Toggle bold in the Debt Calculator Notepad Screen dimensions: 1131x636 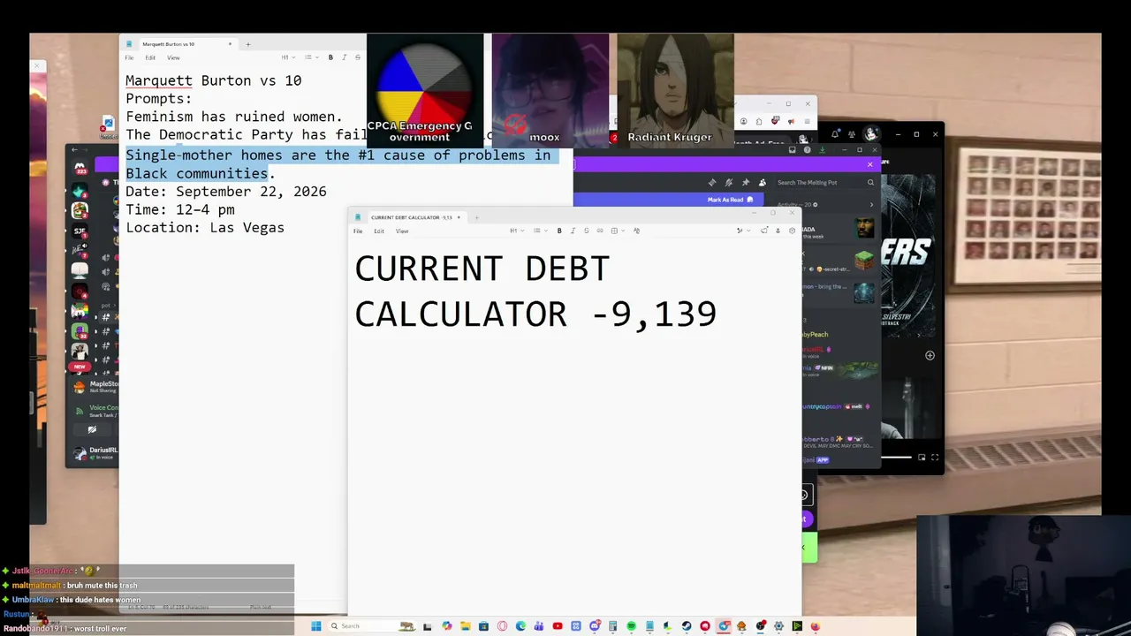[x=559, y=231]
